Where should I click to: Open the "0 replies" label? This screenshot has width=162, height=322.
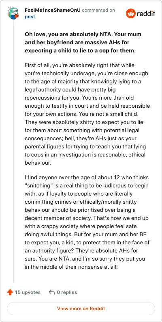(x=67, y=292)
